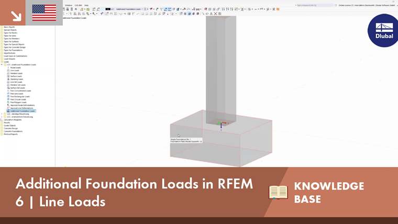
Task: Click the Imposed Nodal Deformations icon
Action: [8, 105]
